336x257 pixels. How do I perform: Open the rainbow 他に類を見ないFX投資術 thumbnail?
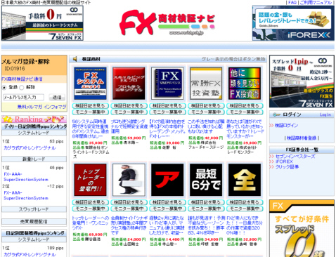pyautogui.click(x=245, y=84)
